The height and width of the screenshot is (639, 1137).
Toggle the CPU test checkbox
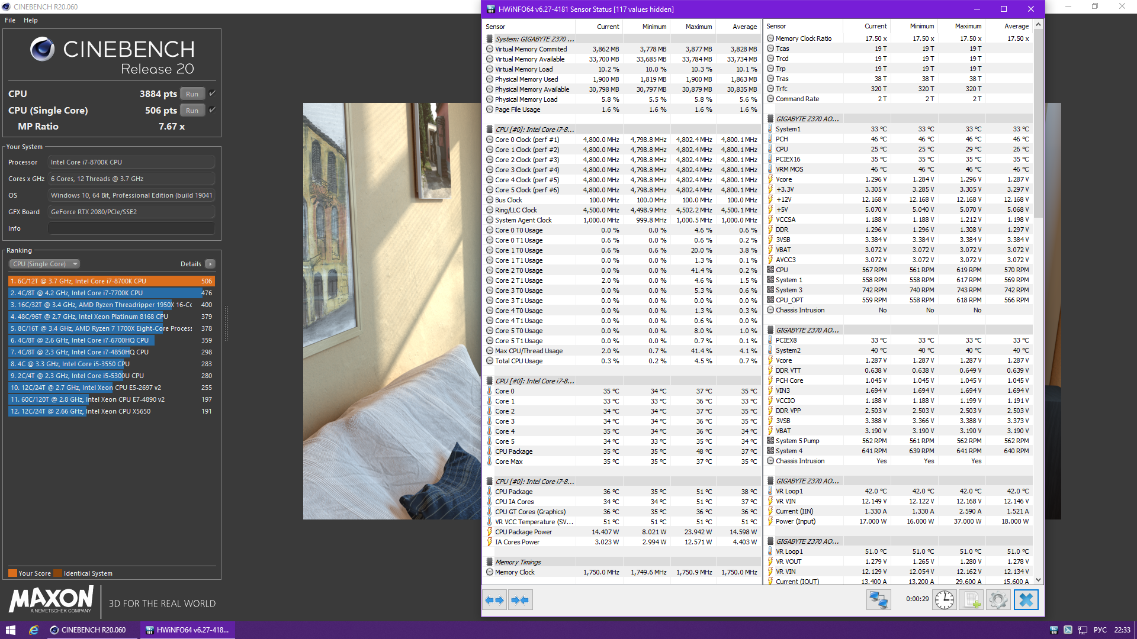click(213, 93)
